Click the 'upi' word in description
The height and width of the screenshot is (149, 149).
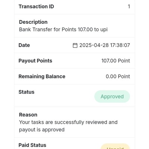104,30
